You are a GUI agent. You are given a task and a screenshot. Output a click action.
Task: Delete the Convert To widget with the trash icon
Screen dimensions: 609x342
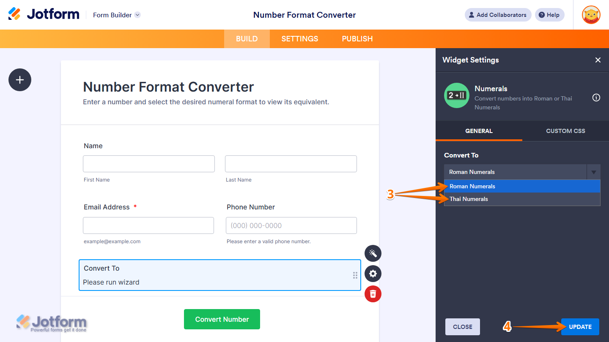[x=373, y=294]
